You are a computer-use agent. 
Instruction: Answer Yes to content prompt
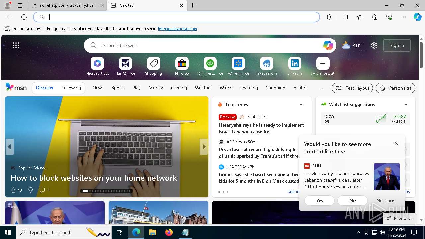[320, 200]
